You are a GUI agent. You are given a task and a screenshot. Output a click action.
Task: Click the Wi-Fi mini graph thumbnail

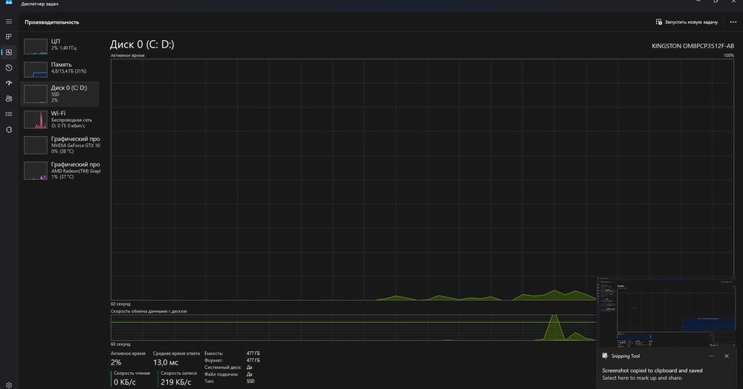click(x=36, y=120)
